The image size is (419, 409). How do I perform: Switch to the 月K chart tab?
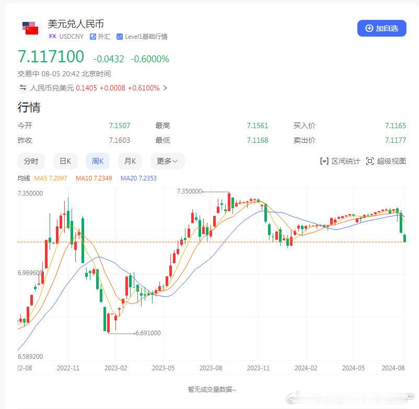click(x=130, y=161)
